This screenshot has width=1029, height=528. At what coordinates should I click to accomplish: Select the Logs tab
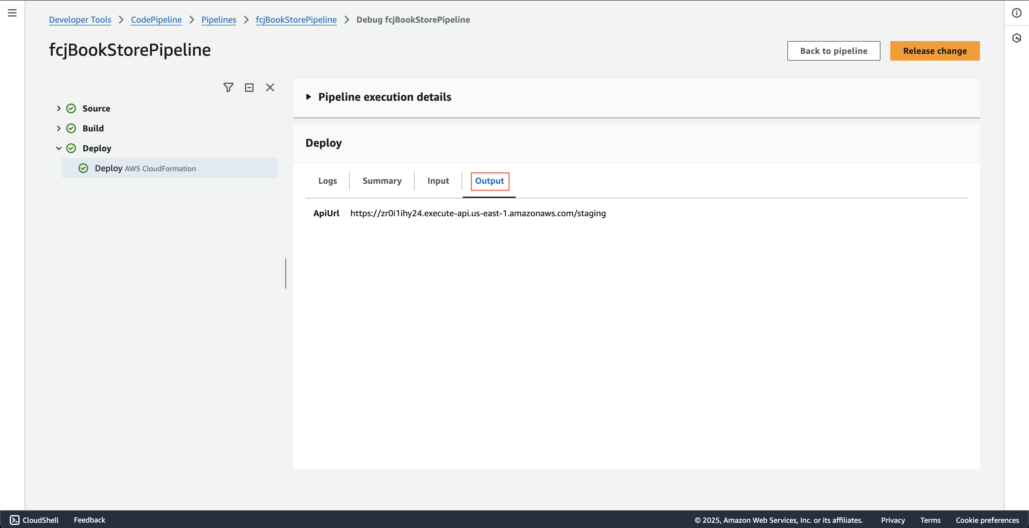point(327,180)
